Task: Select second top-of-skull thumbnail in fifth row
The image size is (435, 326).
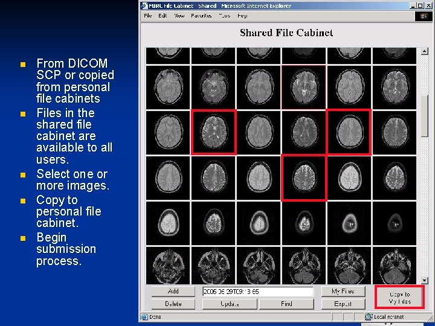Action: coord(213,223)
